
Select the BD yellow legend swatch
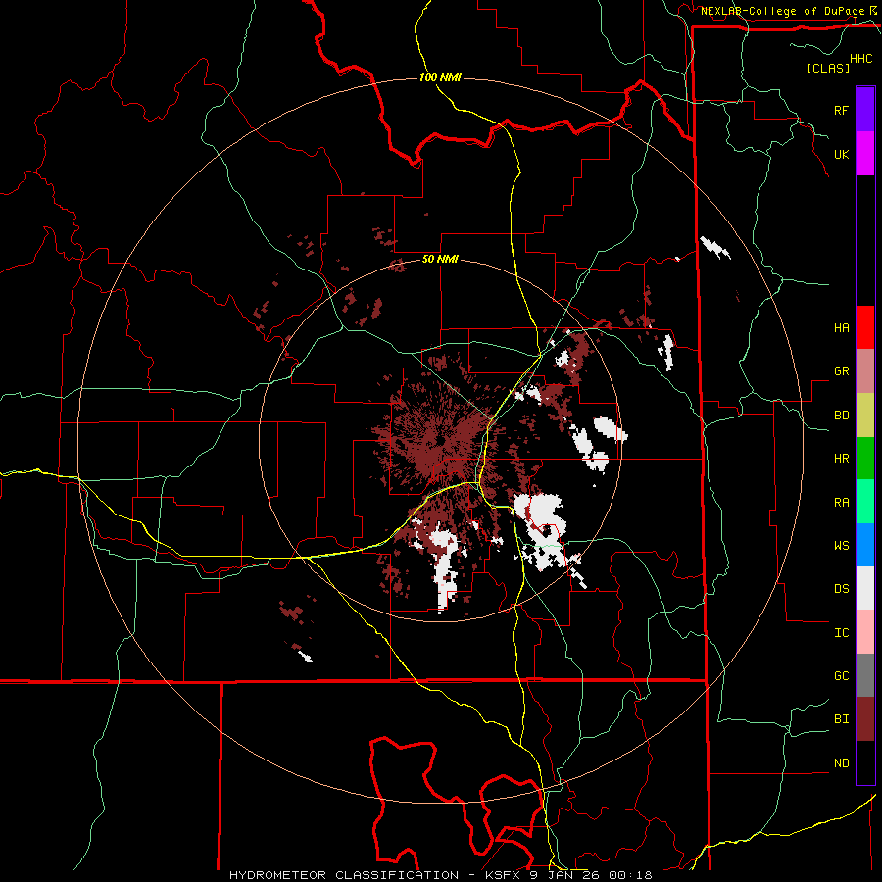(x=865, y=416)
